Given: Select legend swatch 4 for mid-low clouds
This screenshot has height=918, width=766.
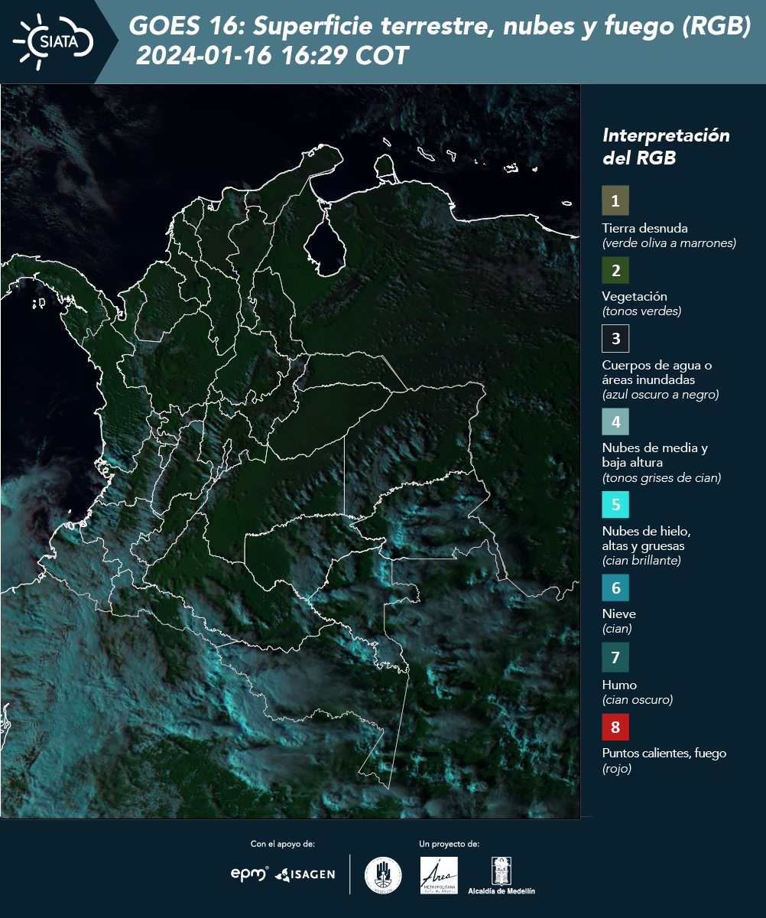Looking at the screenshot, I should pos(615,421).
